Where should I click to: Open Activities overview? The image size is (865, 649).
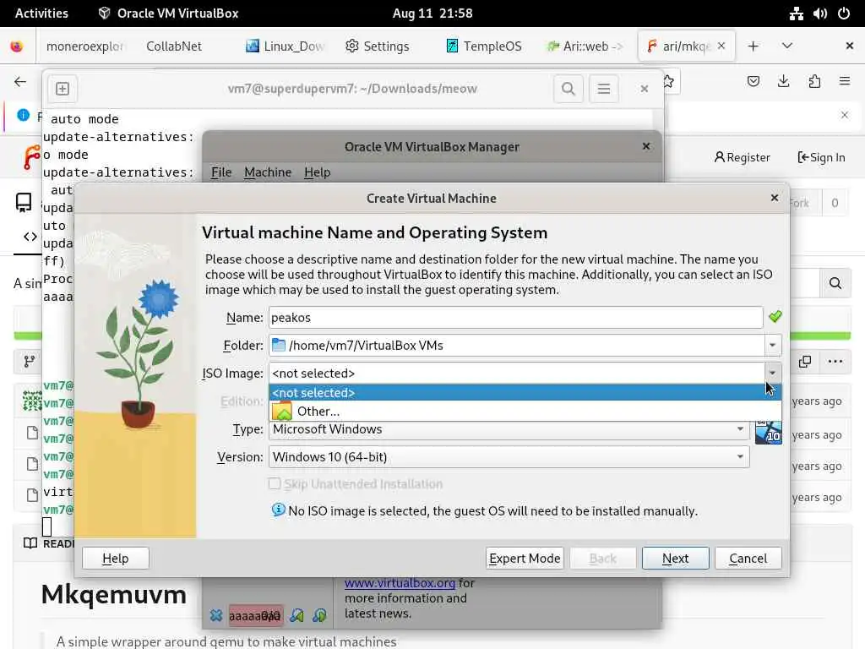(41, 14)
